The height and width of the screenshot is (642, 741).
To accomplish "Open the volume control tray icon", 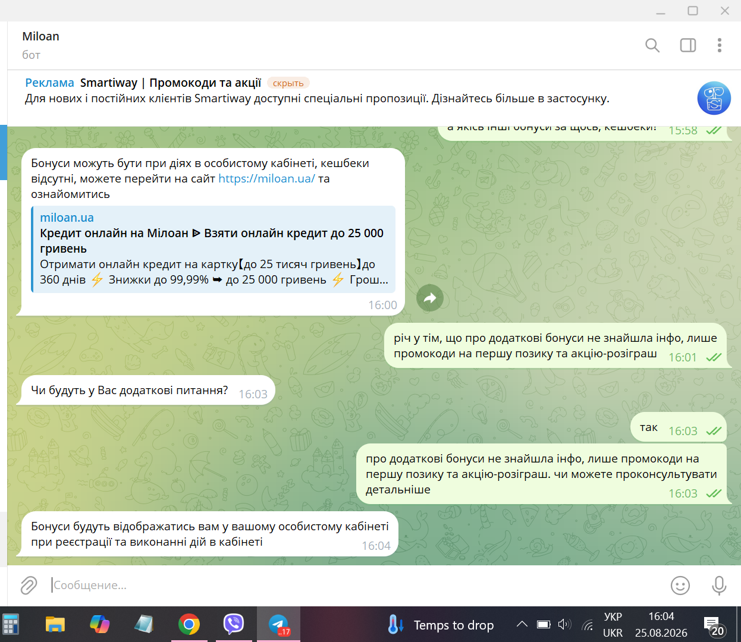I will (x=564, y=624).
